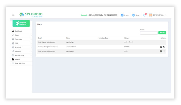The width and height of the screenshot is (181, 105).
Task: Expand the Zarah's Group account dropdown arrow
Action: 165,15
